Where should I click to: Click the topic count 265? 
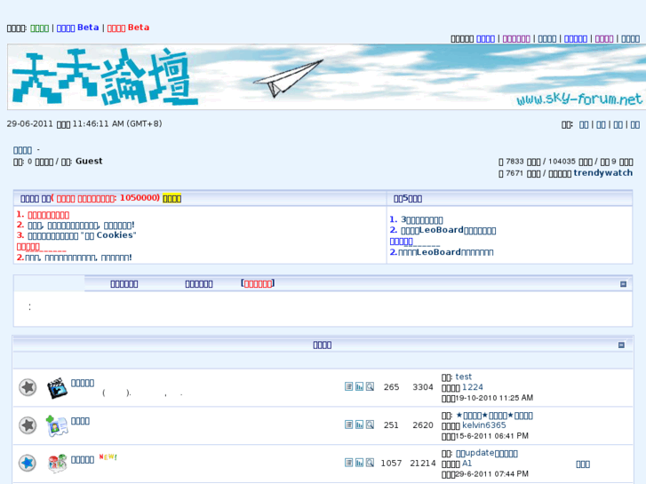[x=391, y=387]
